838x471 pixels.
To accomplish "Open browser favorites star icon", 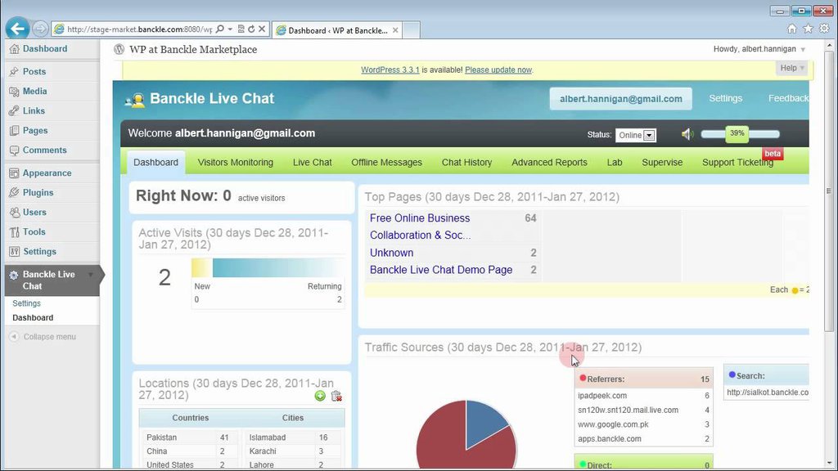I will [808, 29].
